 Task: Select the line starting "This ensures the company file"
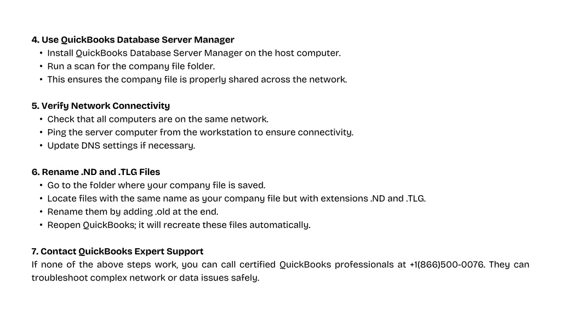coord(197,79)
